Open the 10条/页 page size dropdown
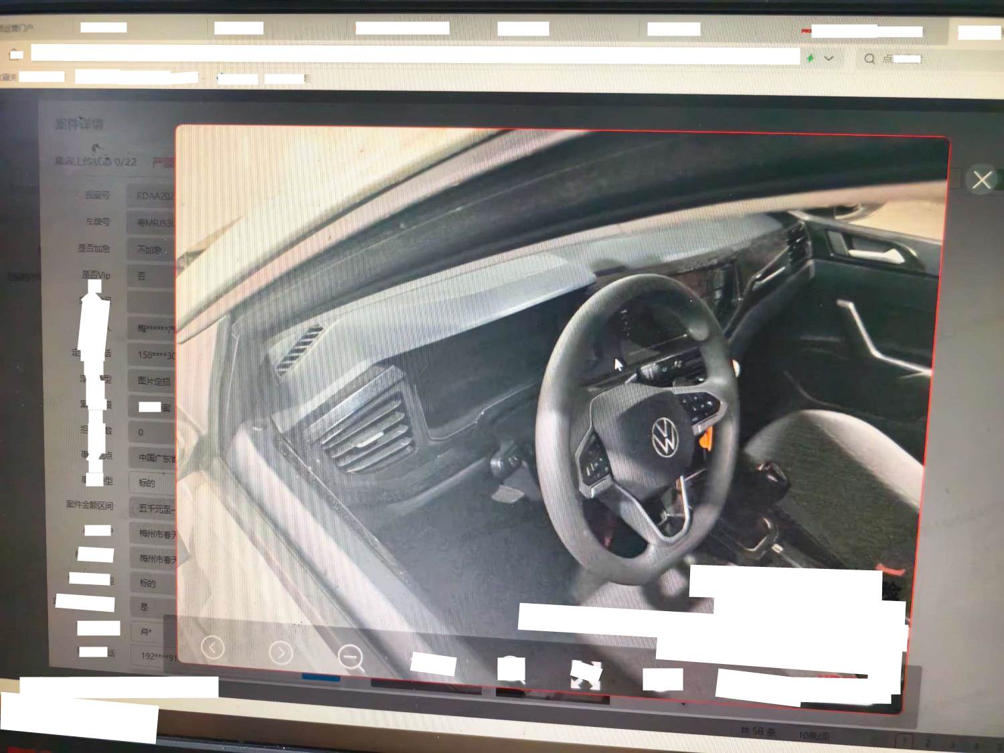1004x753 pixels. click(813, 736)
